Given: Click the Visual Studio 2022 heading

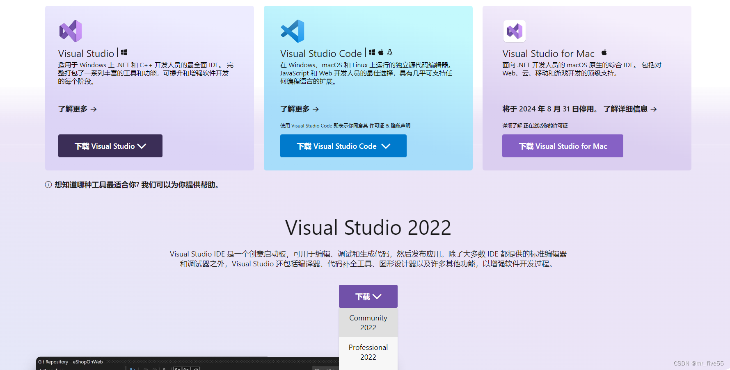Looking at the screenshot, I should 368,227.
